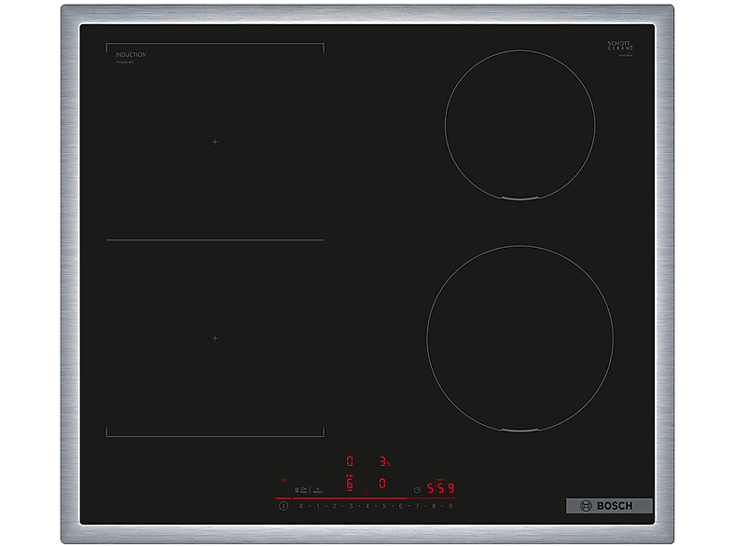Select the front right zone display showing 0
733x547 pixels.
382,484
